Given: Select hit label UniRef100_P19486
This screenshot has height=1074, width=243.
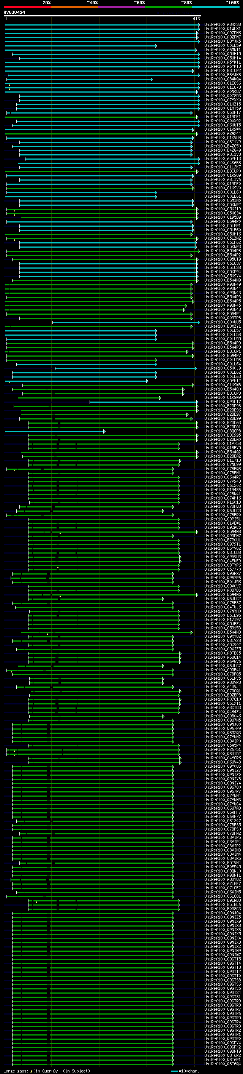Looking at the screenshot, I should coord(222,490).
